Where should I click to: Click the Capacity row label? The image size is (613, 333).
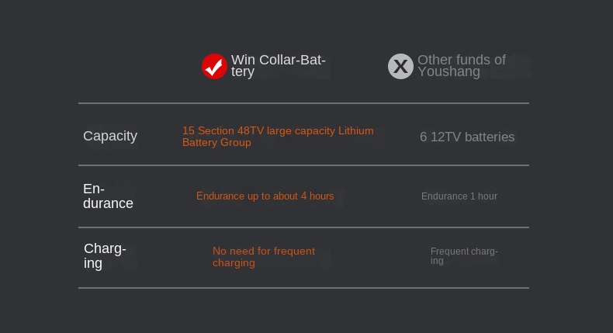(110, 136)
